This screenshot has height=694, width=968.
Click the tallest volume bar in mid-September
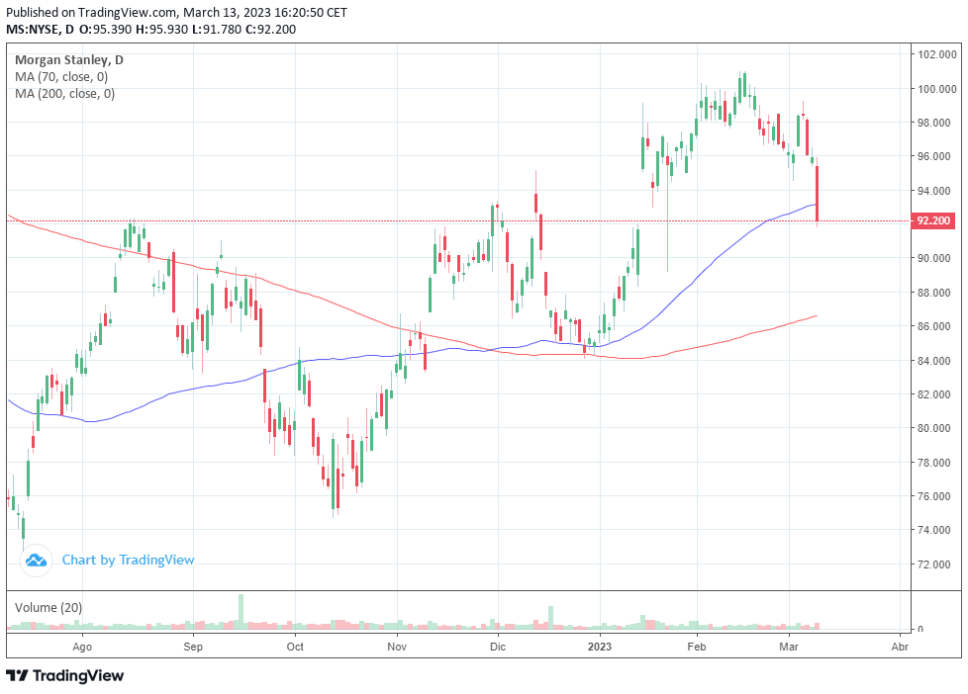click(x=241, y=612)
